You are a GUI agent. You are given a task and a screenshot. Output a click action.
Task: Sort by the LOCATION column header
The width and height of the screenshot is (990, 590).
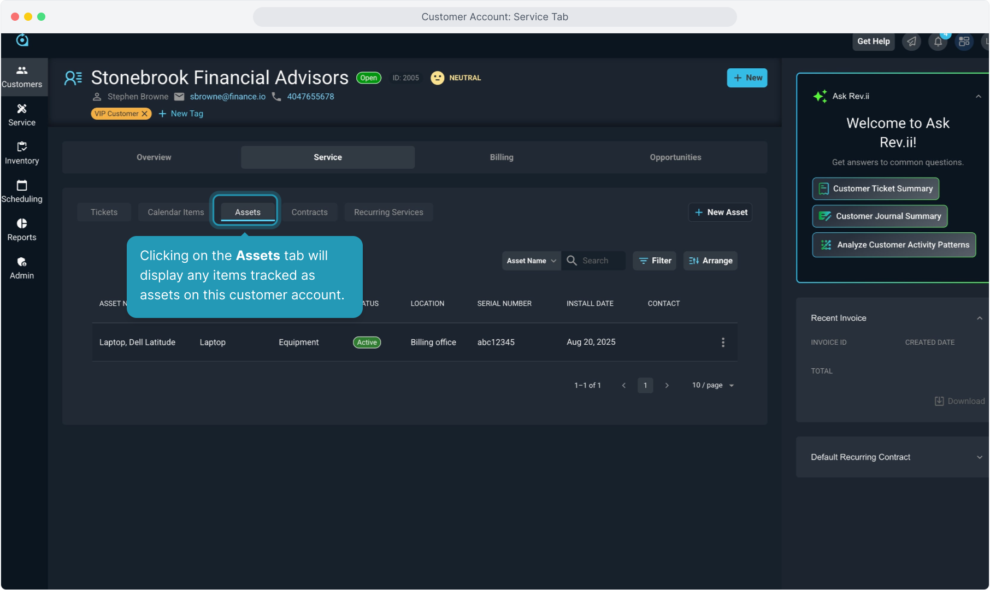tap(427, 304)
